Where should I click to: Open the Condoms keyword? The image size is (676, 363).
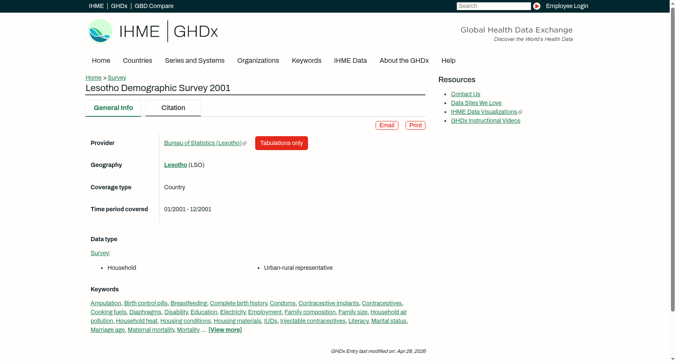pyautogui.click(x=283, y=304)
